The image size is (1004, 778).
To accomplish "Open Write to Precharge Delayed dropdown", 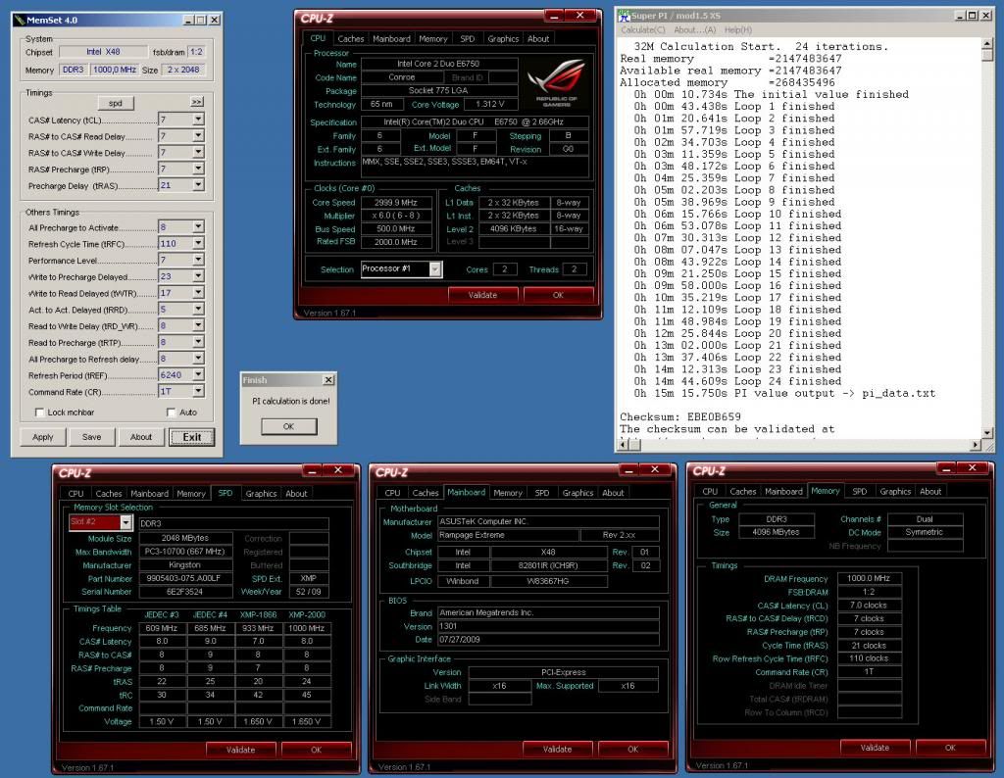I will point(198,275).
